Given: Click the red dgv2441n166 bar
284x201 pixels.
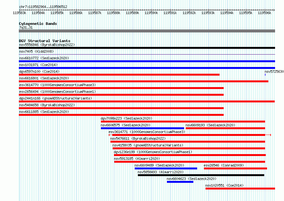Looking at the screenshot, I should (x=147, y=101).
